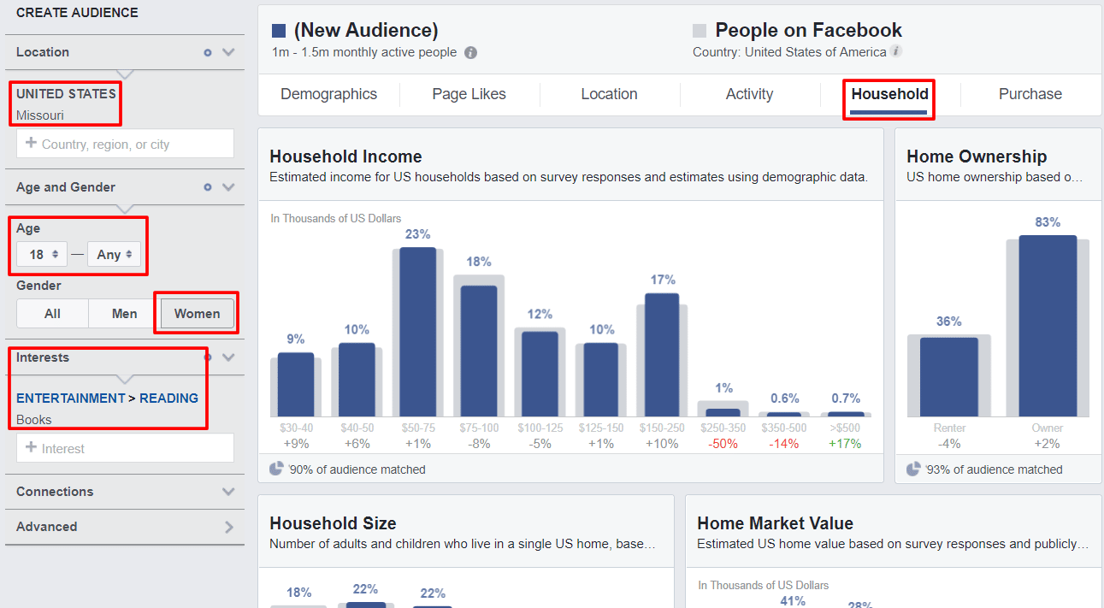Click the $40-50 income bar showing 10%

357,380
